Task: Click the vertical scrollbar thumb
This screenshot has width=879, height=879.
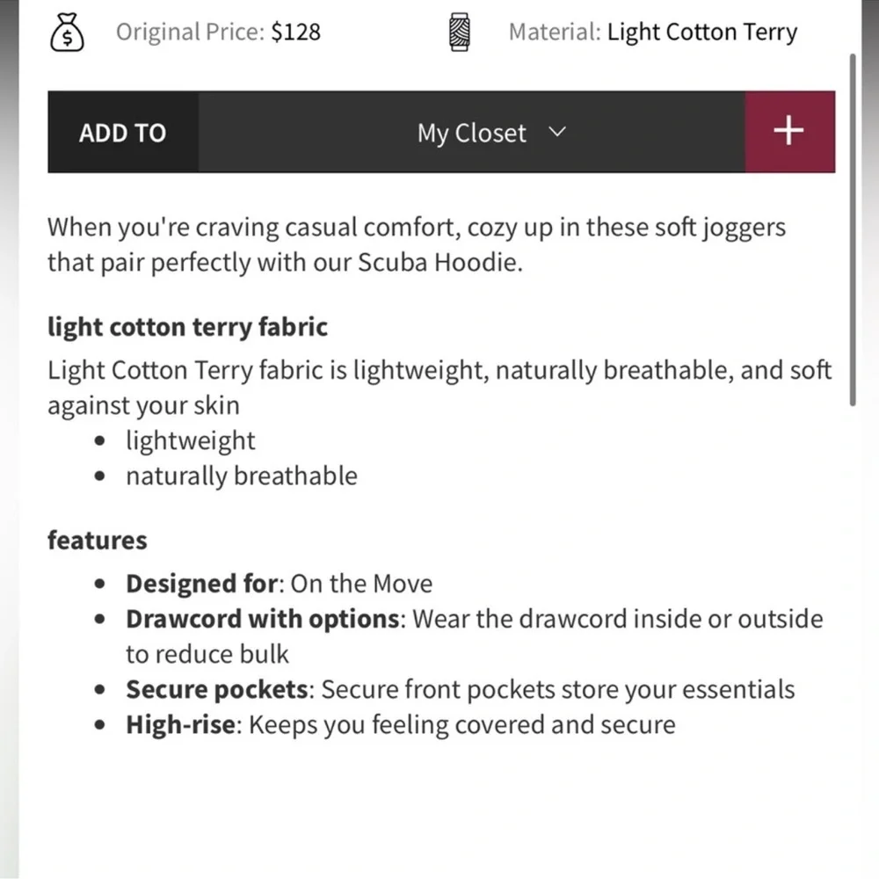Action: coord(852,229)
